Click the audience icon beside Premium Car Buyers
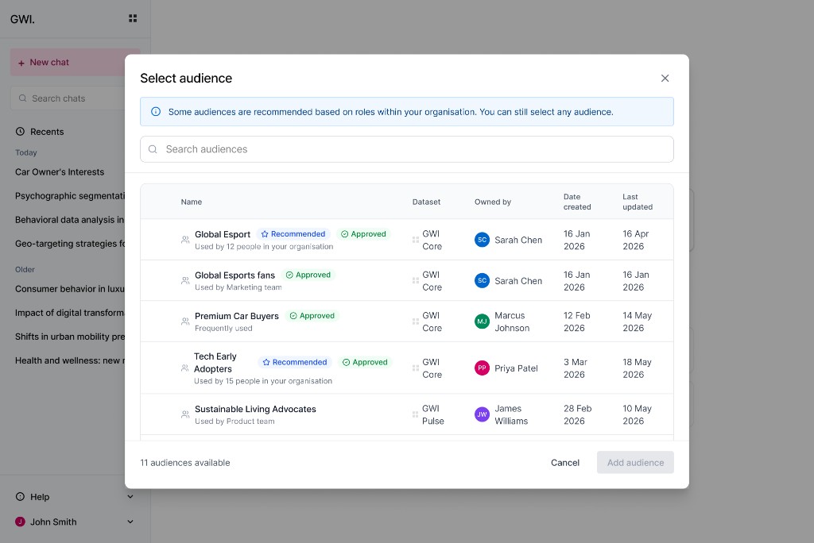The image size is (814, 543). 184,322
